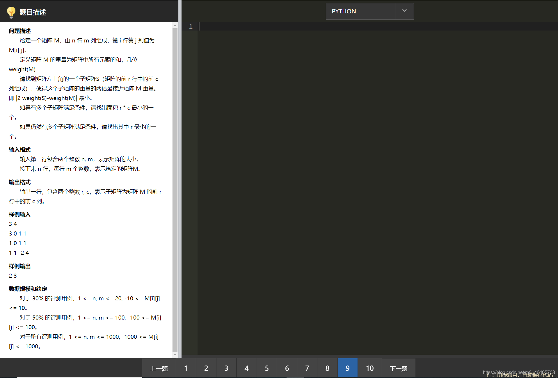
Task: Go to next question 下一题
Action: (399, 368)
